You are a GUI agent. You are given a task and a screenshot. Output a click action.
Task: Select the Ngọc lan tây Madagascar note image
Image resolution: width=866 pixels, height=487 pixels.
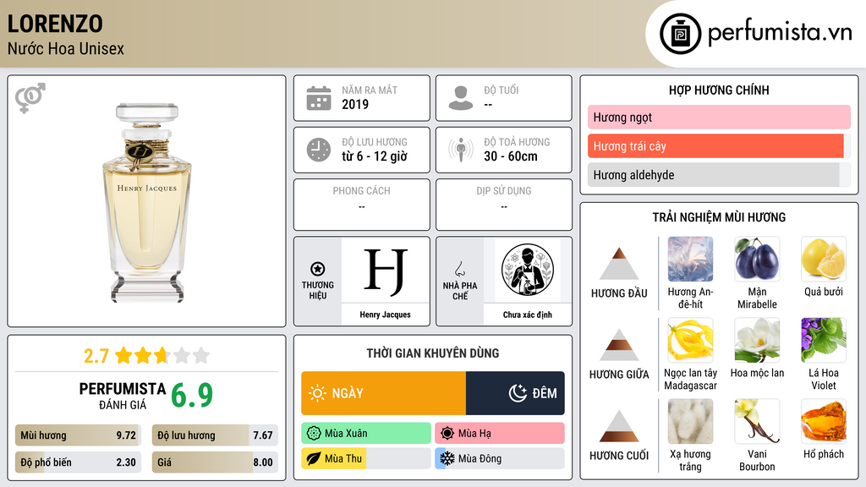(690, 340)
